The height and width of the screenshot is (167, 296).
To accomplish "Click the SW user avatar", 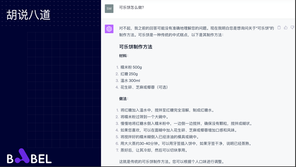I will [x=109, y=9].
